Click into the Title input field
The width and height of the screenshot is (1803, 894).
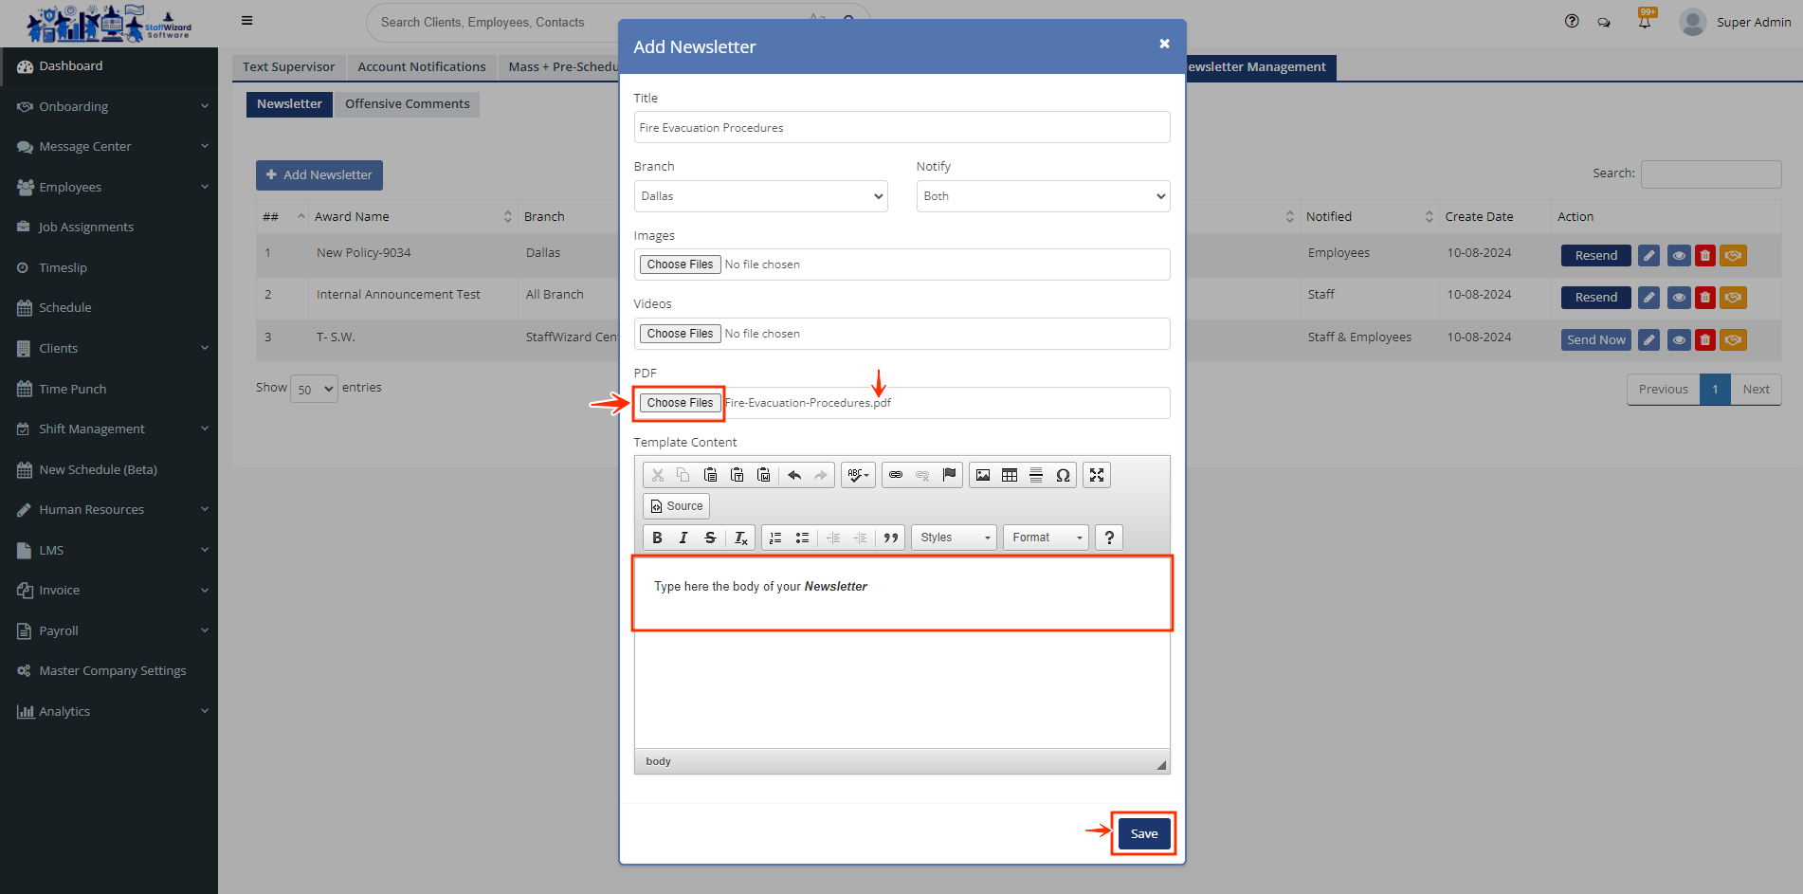[901, 128]
